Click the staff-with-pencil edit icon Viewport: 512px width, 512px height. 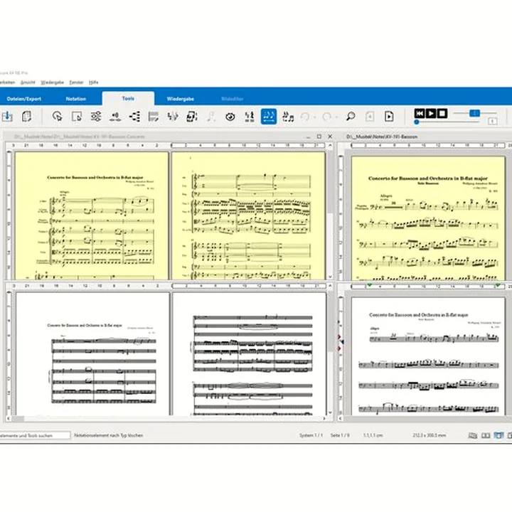[x=154, y=117]
